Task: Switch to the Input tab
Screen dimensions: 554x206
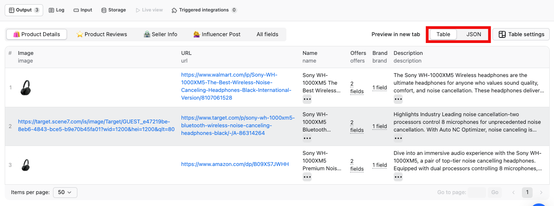Action: tap(83, 10)
